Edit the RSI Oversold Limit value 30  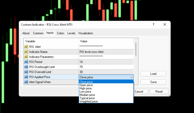pos(106,72)
